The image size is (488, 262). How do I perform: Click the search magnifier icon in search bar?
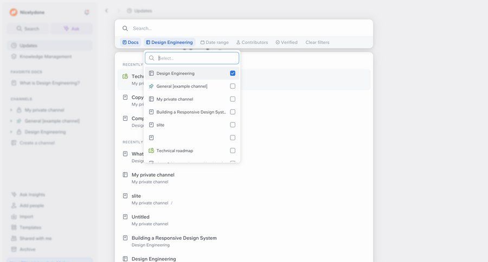pos(125,28)
